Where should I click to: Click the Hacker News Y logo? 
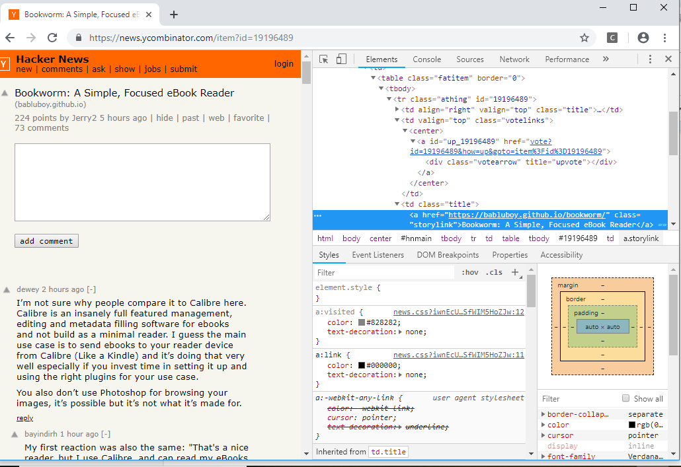coord(4,64)
